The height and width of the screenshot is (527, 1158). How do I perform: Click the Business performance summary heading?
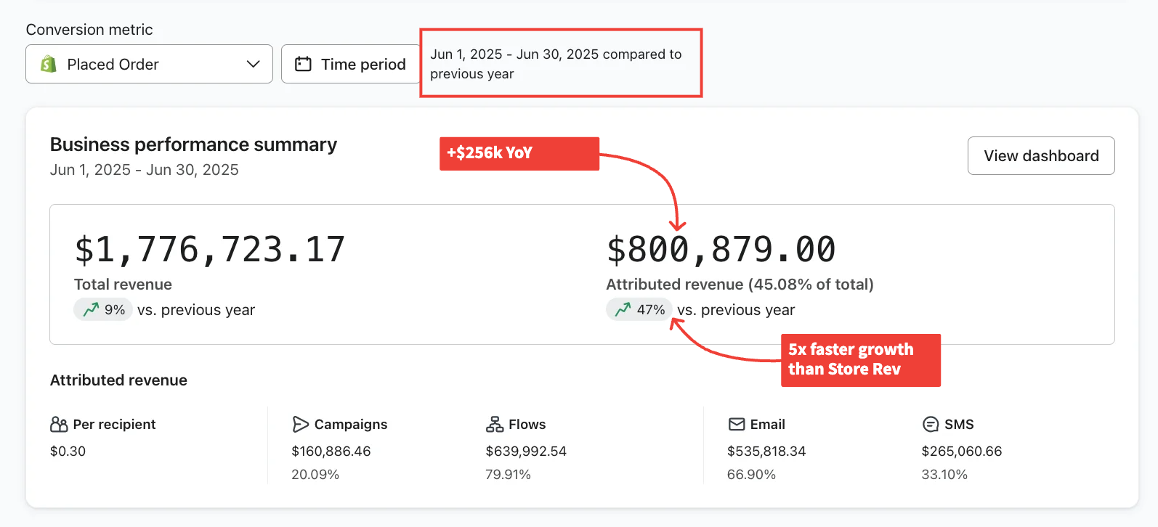tap(193, 144)
